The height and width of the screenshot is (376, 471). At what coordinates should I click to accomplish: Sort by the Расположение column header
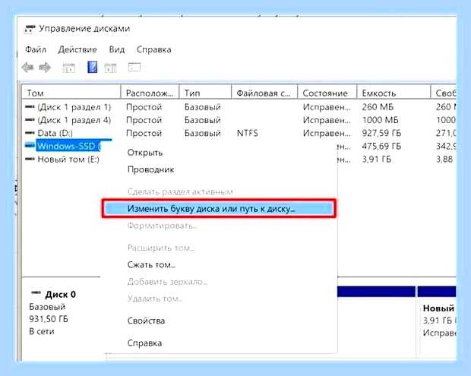click(x=150, y=93)
